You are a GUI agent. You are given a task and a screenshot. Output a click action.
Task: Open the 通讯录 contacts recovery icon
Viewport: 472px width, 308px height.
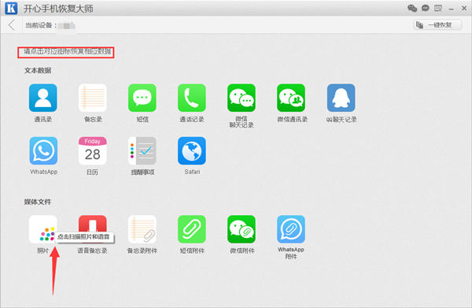[43, 98]
